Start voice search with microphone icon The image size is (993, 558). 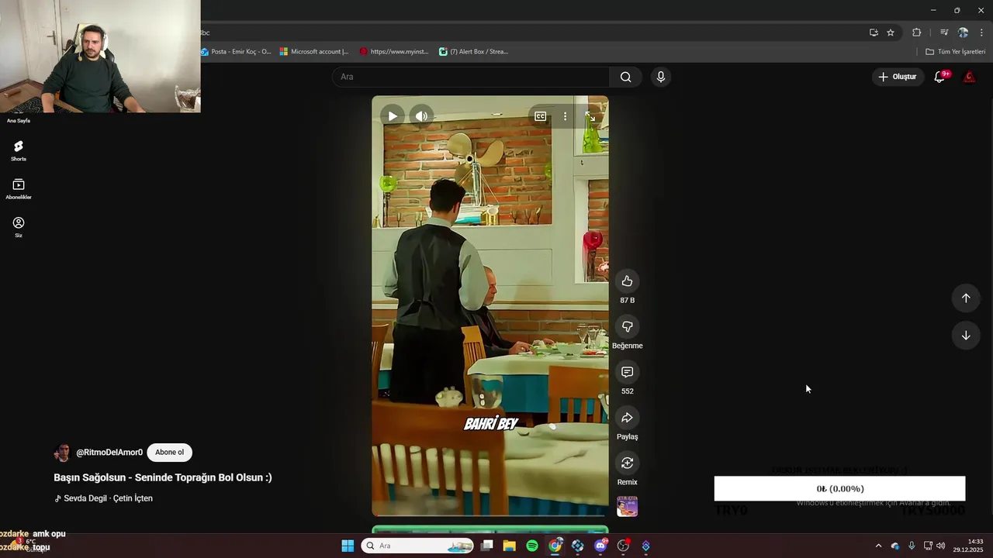pyautogui.click(x=661, y=77)
